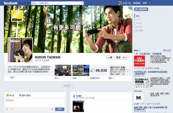Jump to 2011年 on timeline
The width and height of the screenshot is (173, 113).
[139, 27]
